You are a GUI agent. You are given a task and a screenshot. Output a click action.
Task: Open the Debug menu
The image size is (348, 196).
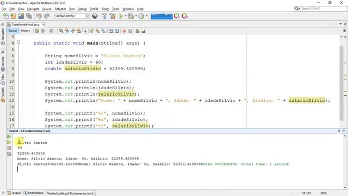(82, 9)
